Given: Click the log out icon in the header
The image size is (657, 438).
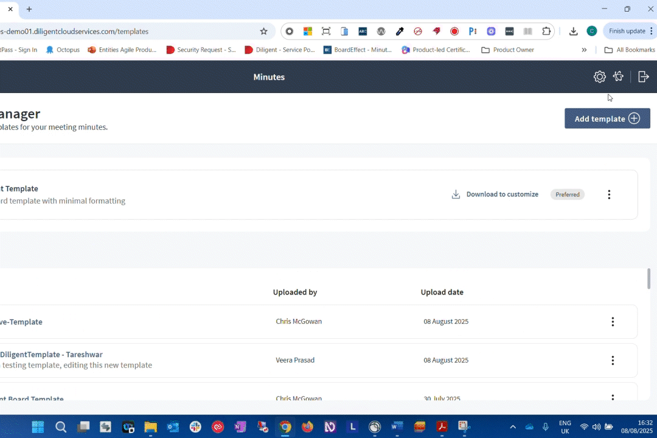Looking at the screenshot, I should click(x=643, y=77).
